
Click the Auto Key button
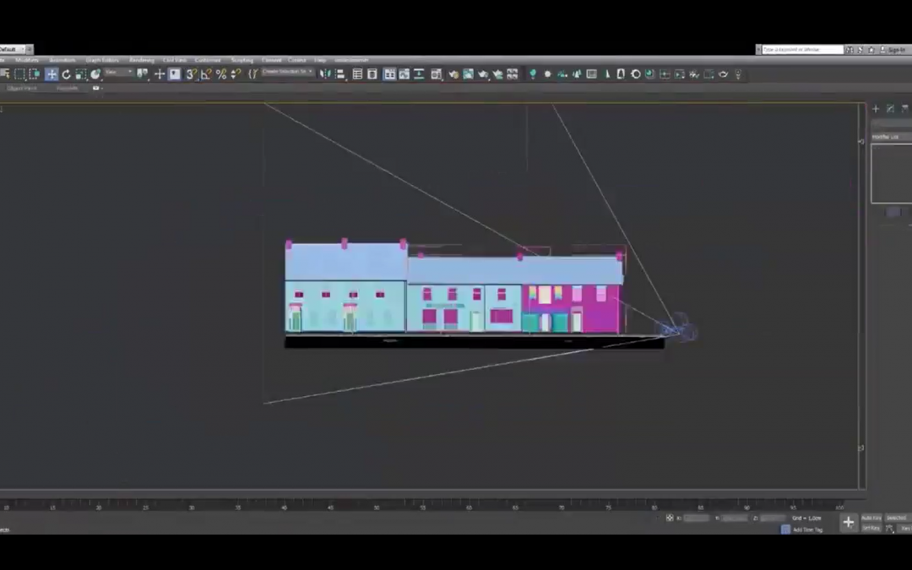(871, 518)
